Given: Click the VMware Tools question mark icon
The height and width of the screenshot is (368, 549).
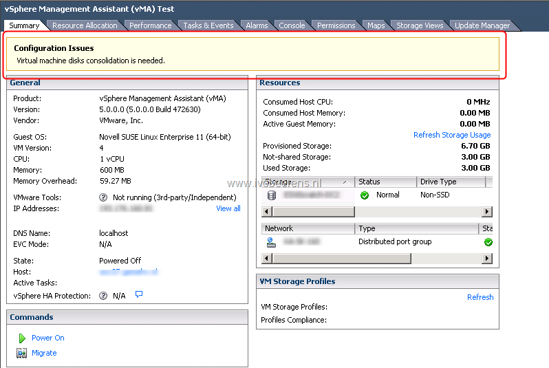Looking at the screenshot, I should click(103, 197).
